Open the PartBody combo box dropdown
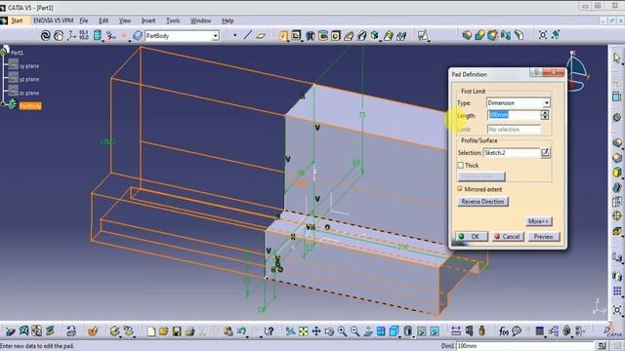 point(215,36)
